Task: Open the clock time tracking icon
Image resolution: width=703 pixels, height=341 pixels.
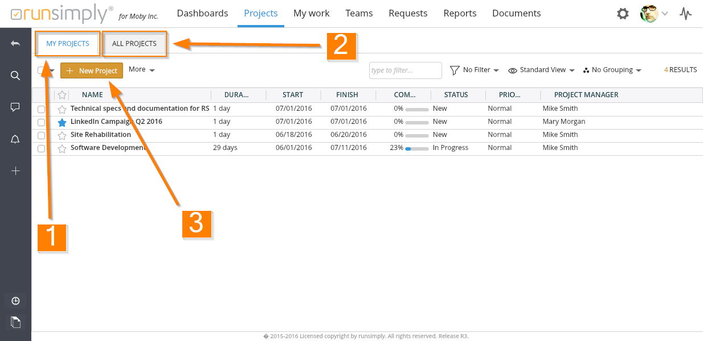Action: pos(15,301)
